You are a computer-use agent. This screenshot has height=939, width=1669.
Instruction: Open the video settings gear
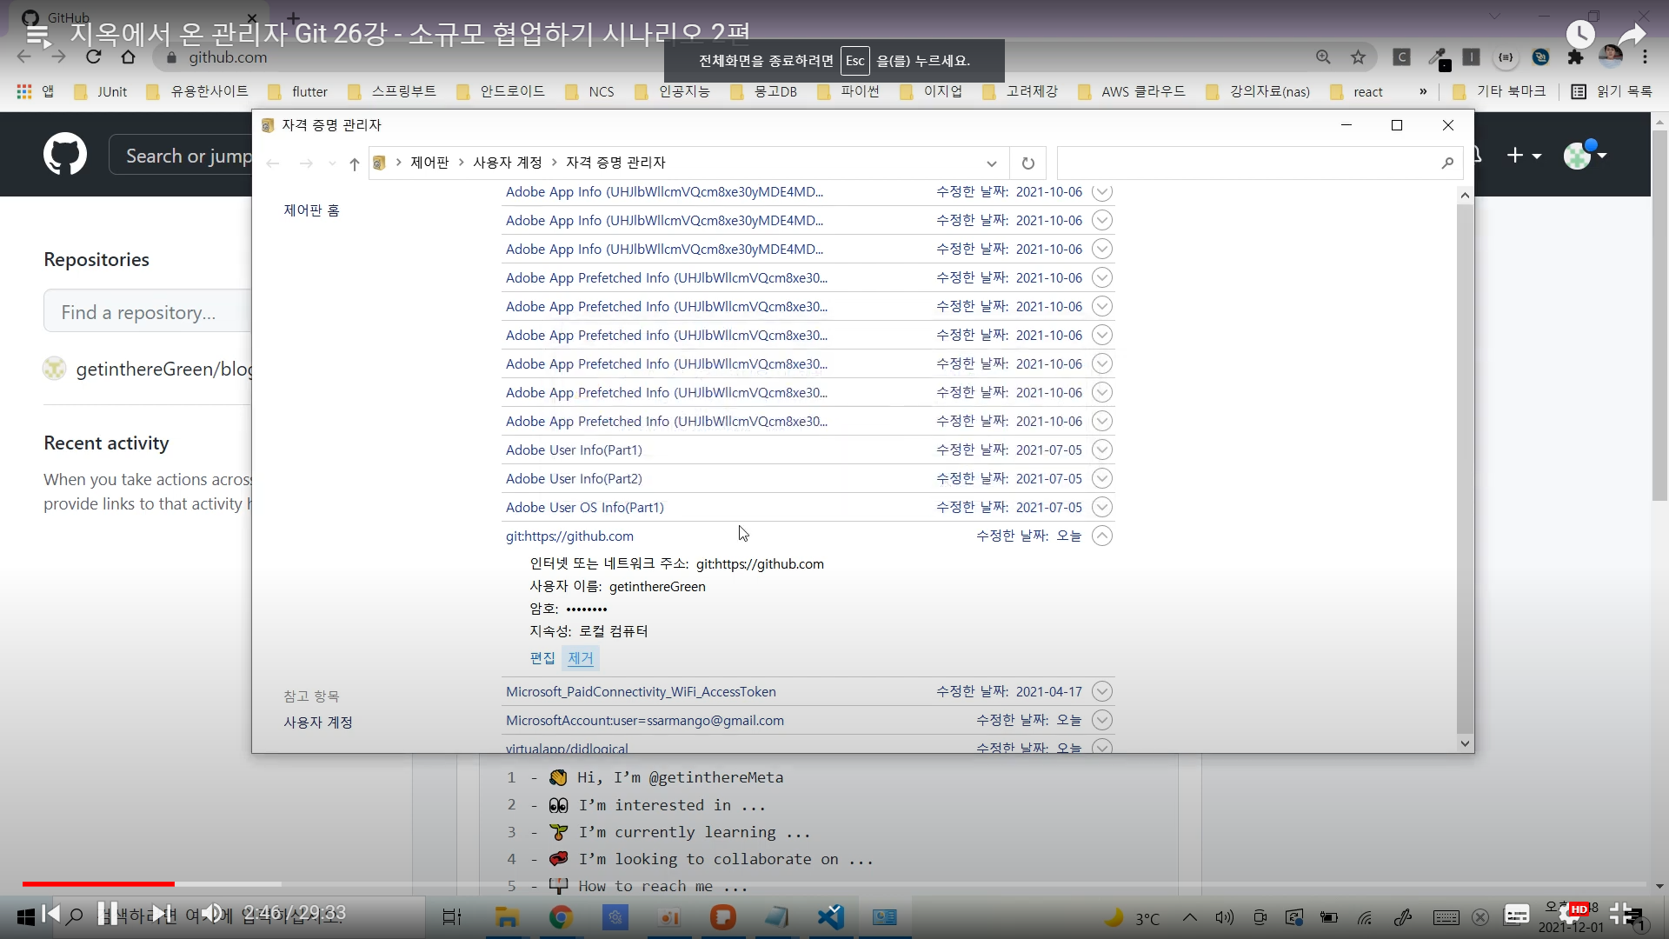[x=1572, y=913]
